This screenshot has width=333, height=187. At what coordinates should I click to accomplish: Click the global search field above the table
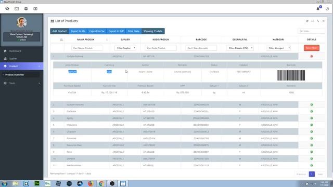pyautogui.click(x=311, y=31)
